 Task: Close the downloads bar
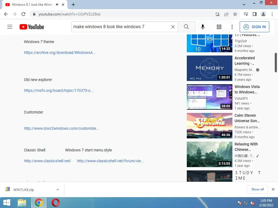(273, 189)
